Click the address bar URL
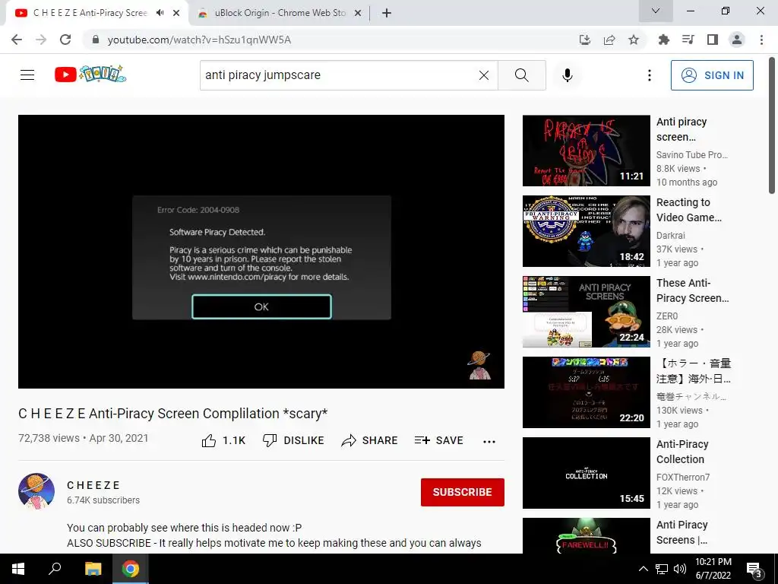Image resolution: width=778 pixels, height=584 pixels. click(x=199, y=40)
